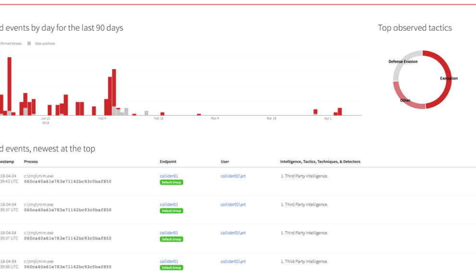This screenshot has width=476, height=271.
Task: Toggle the false positives legend label
Action: tap(45, 44)
